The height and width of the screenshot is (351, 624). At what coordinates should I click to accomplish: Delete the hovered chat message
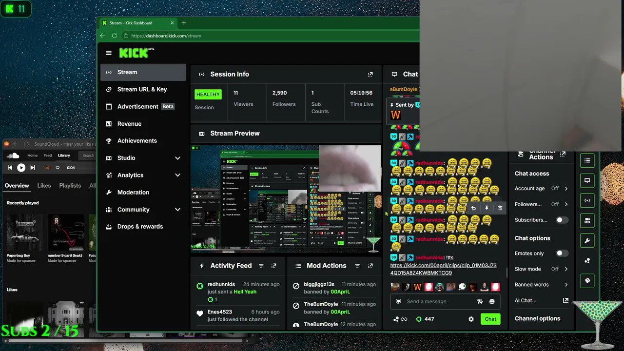pos(500,208)
